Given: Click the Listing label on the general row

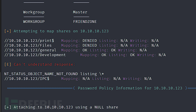Looking at the screenshot, I should (x=99, y=50).
